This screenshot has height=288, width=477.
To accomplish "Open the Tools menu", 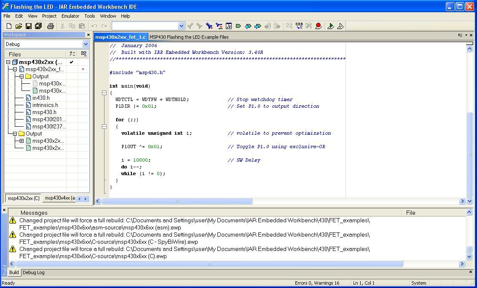I will 90,16.
